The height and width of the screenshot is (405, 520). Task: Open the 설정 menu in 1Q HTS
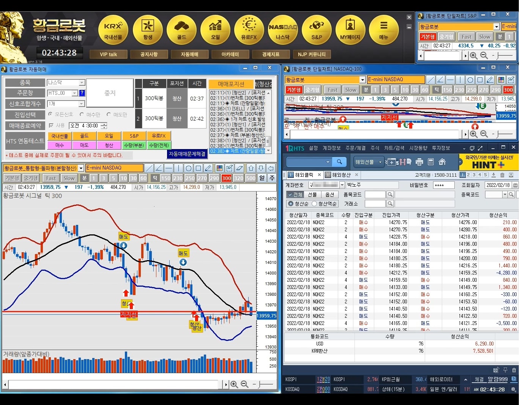[313, 148]
